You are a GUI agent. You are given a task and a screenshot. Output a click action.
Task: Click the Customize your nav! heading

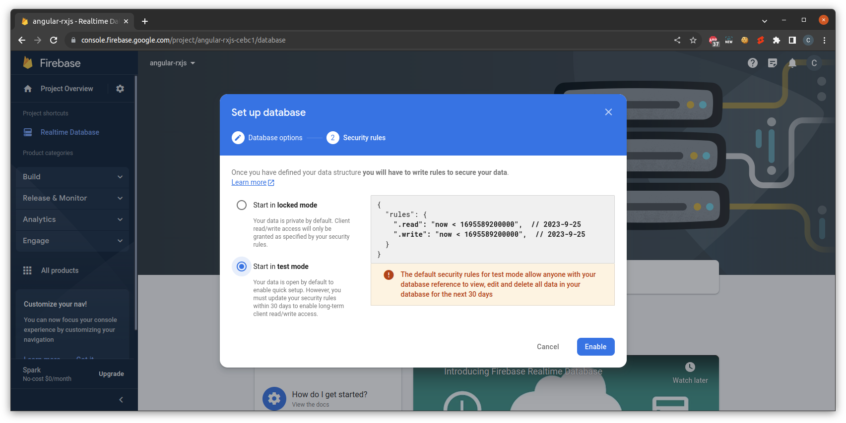(x=56, y=304)
